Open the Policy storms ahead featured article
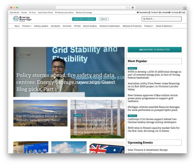 pos(69,72)
